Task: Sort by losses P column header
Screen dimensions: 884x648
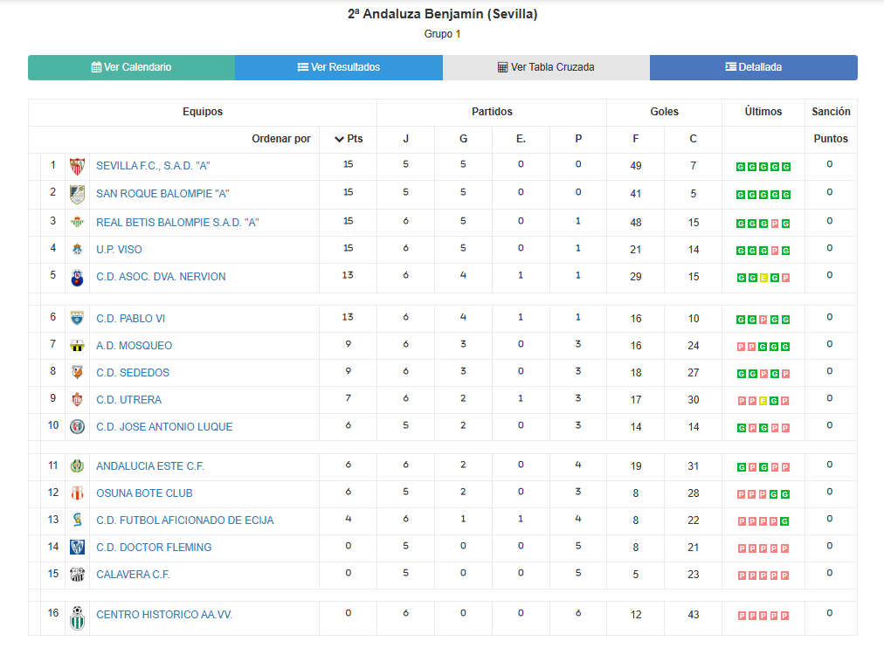Action: [x=578, y=139]
